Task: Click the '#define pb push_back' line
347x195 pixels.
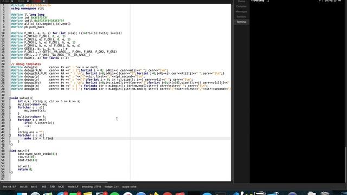Action: (x=28, y=27)
